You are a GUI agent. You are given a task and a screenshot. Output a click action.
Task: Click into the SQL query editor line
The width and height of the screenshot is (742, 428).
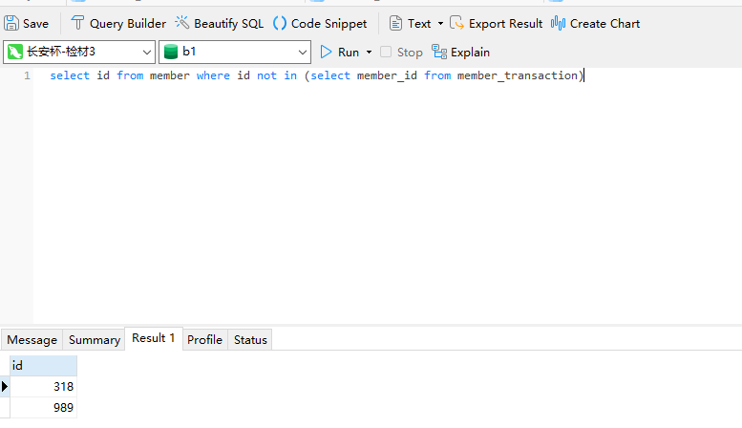[x=315, y=75]
